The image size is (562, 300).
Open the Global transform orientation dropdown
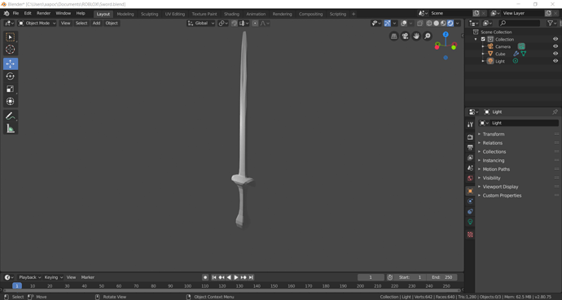200,24
